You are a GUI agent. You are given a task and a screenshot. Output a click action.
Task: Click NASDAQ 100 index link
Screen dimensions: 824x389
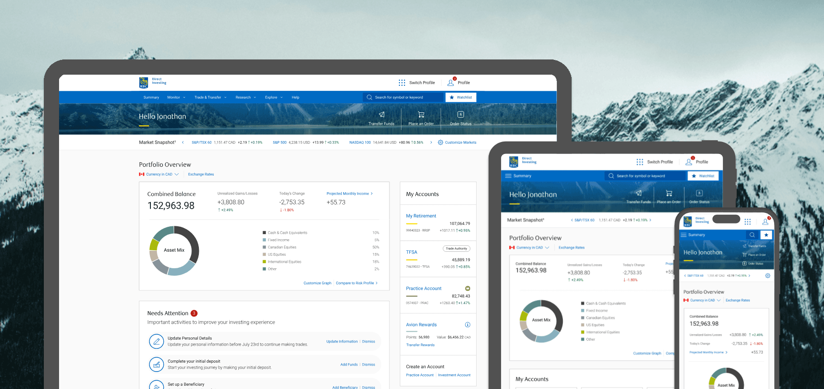pos(360,142)
